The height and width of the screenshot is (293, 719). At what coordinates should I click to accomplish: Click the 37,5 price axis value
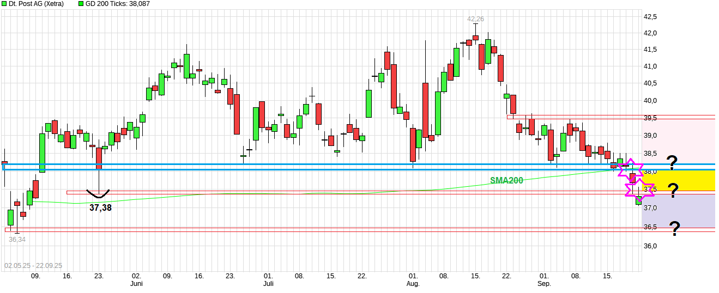[x=650, y=190]
